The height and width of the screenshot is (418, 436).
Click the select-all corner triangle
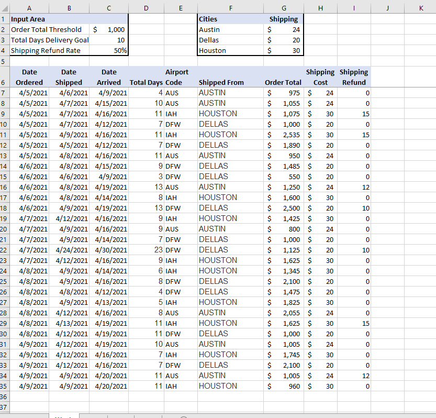(x=5, y=8)
